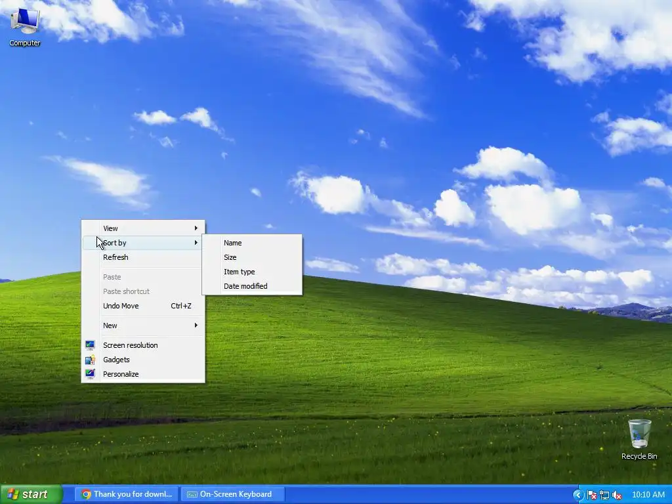Switch to On-Screen Keyboard taskbar window
Viewport: 672px width, 504px height.
233,494
